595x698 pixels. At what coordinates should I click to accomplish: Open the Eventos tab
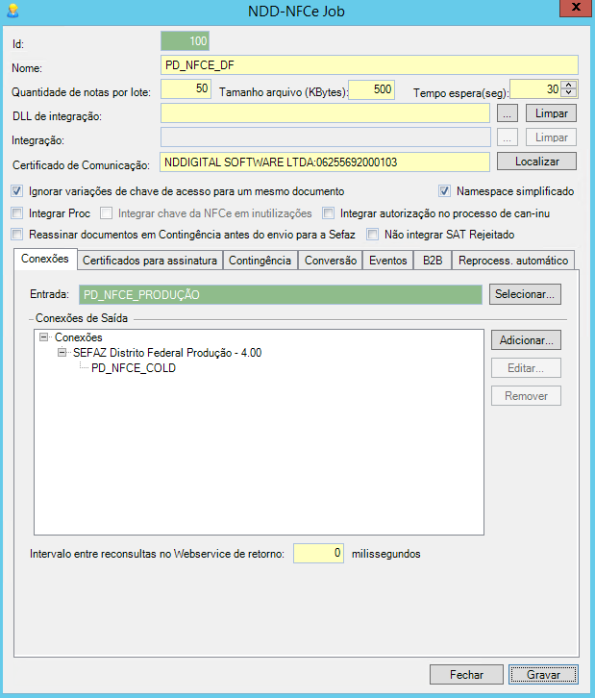coord(387,261)
